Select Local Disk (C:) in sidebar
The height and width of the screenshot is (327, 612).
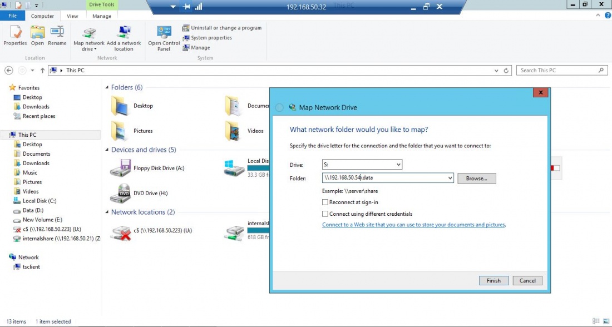pyautogui.click(x=40, y=201)
